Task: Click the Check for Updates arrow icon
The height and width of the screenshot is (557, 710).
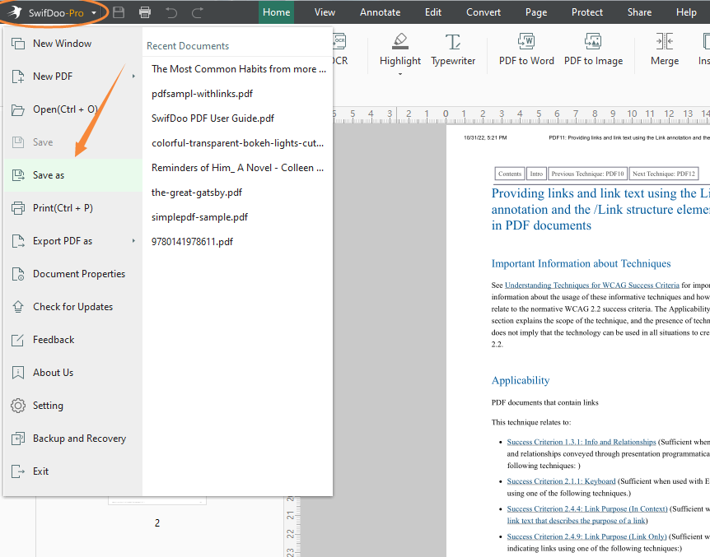Action: [x=17, y=307]
